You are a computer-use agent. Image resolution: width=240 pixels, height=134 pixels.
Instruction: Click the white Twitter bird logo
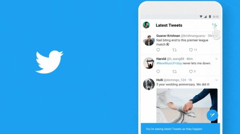pos(49,62)
